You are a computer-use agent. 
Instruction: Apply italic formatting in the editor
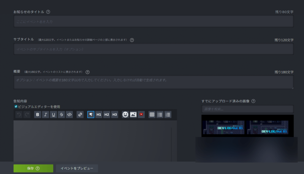pyautogui.click(x=45, y=115)
